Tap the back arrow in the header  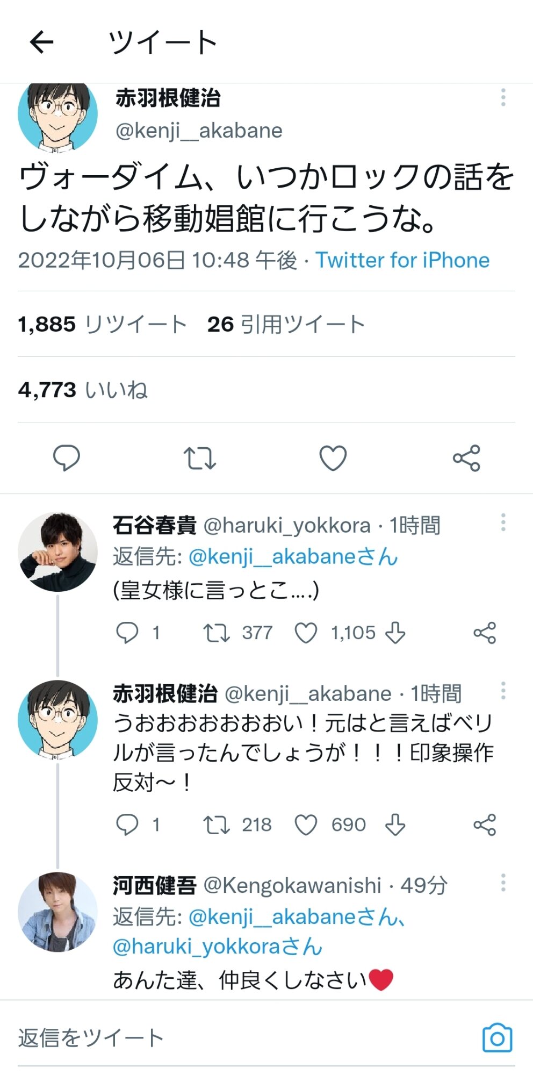coord(41,42)
